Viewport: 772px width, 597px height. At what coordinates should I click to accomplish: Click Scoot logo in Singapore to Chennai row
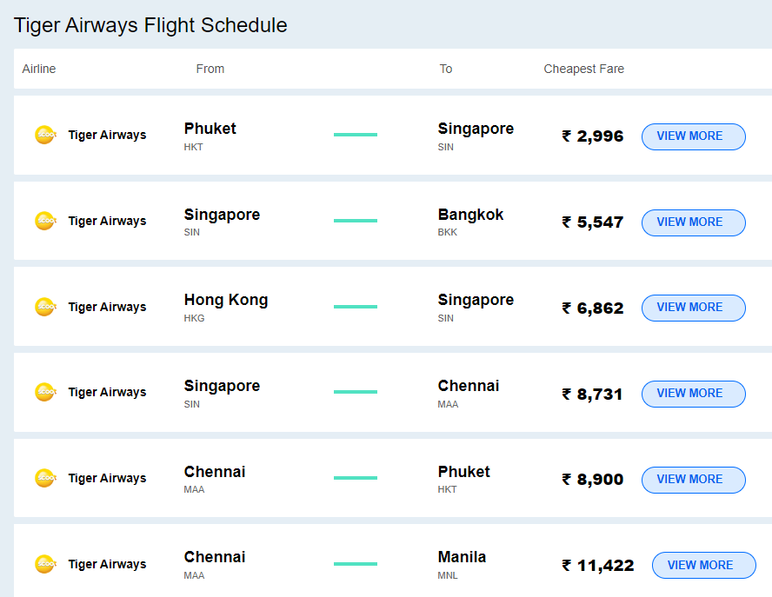[x=45, y=392]
